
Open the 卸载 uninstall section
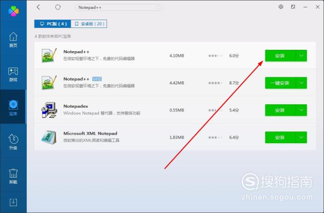click(13, 176)
